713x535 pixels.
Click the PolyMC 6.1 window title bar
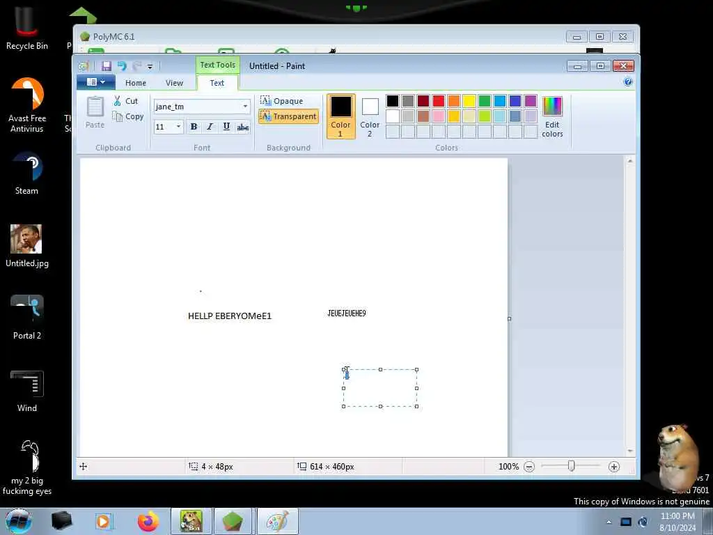click(318, 37)
